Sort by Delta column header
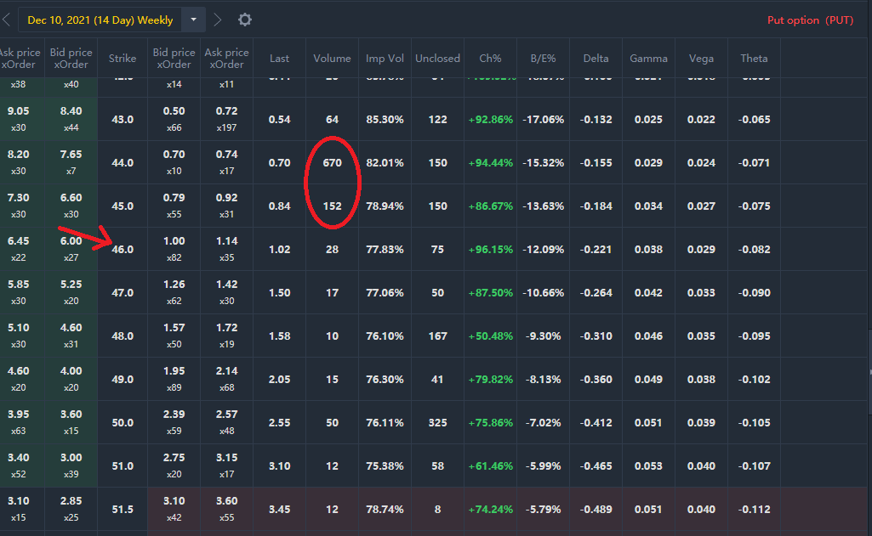 [596, 59]
